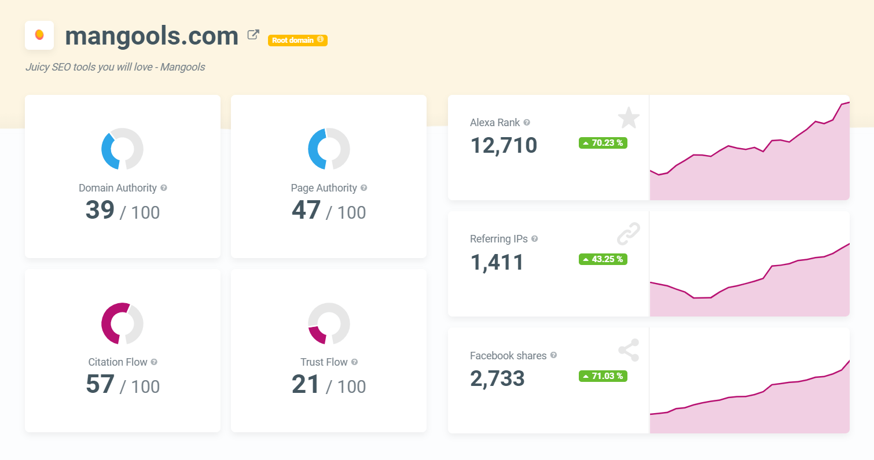Click the 43.25 % change badge

coord(603,259)
